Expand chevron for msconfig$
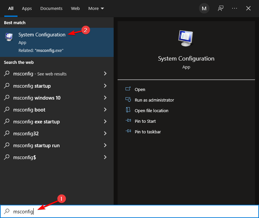Screen dimensions: 259x218 coord(105,157)
